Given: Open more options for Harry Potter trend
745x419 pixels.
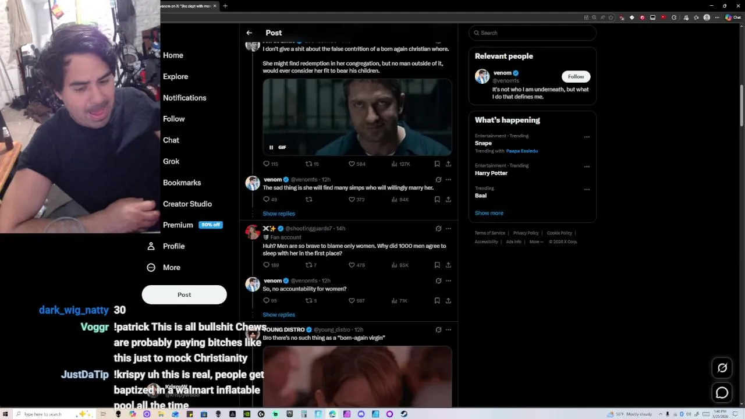Looking at the screenshot, I should (587, 167).
